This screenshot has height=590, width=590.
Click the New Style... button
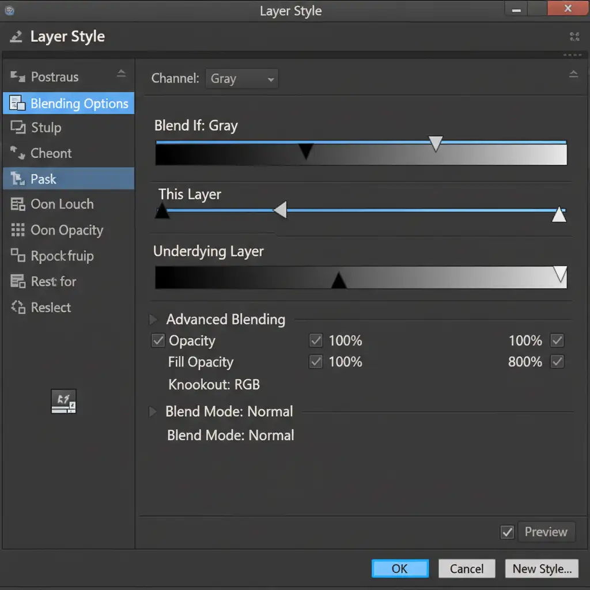[542, 569]
